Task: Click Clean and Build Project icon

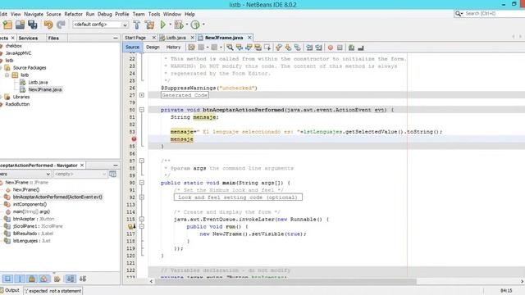Action: [x=149, y=25]
